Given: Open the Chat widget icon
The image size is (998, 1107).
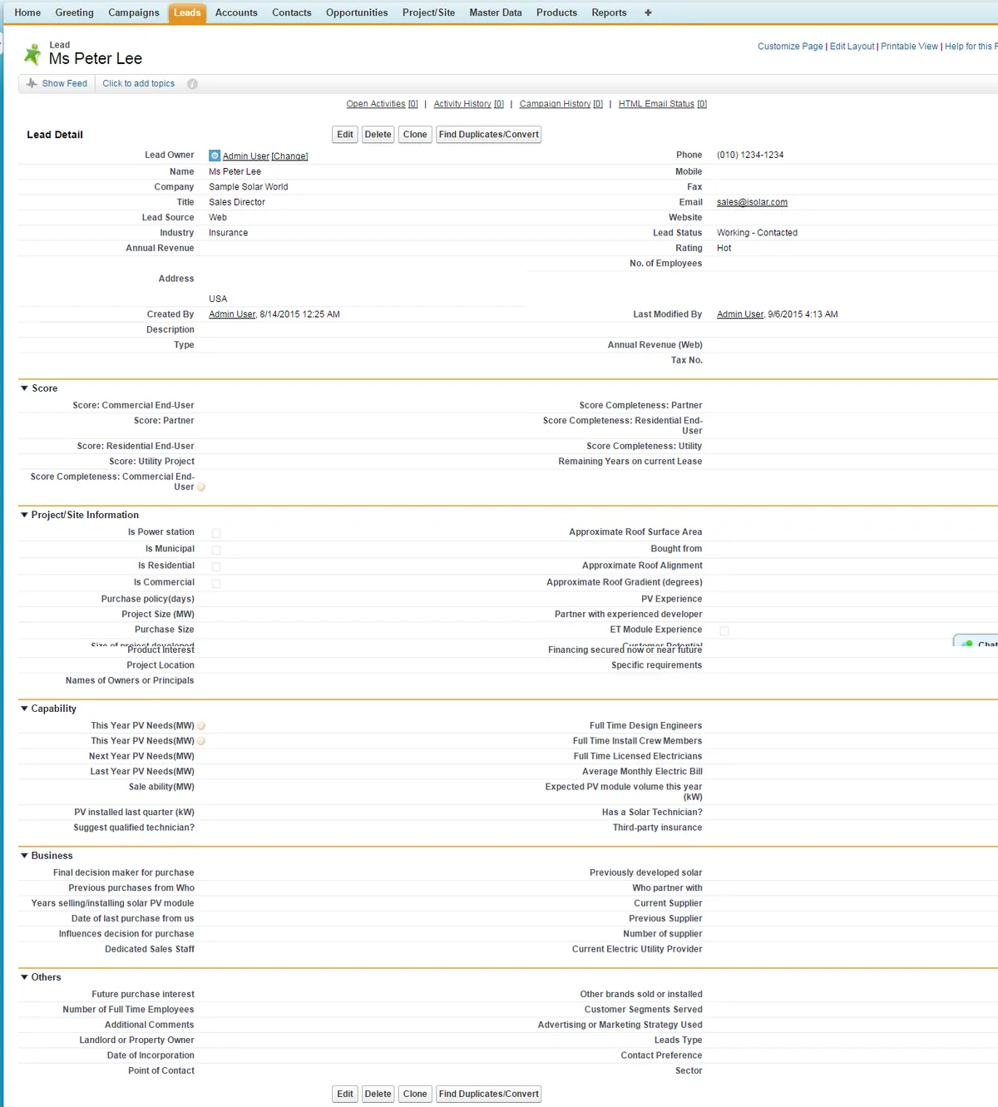Looking at the screenshot, I should coord(968,644).
